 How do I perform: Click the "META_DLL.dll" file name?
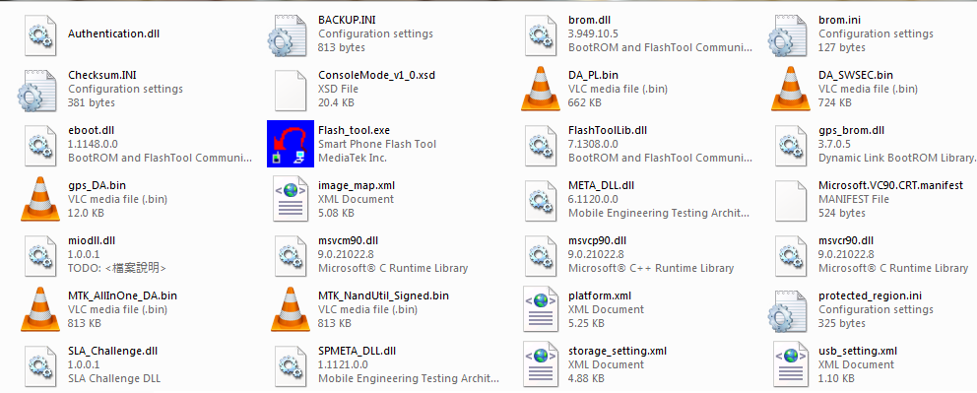tap(602, 185)
